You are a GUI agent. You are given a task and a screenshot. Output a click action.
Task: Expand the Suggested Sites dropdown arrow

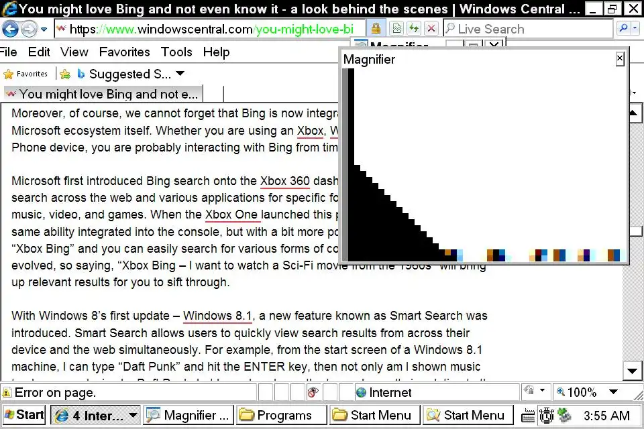coord(180,74)
